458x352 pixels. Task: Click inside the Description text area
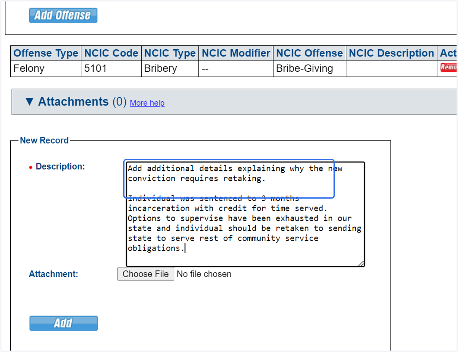coord(245,214)
